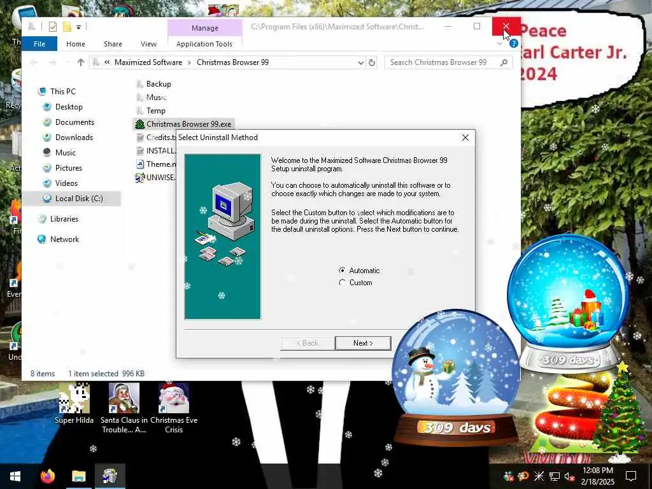The height and width of the screenshot is (489, 652).
Task: Select Local Disk (C:) in navigation pane
Action: pyautogui.click(x=79, y=199)
